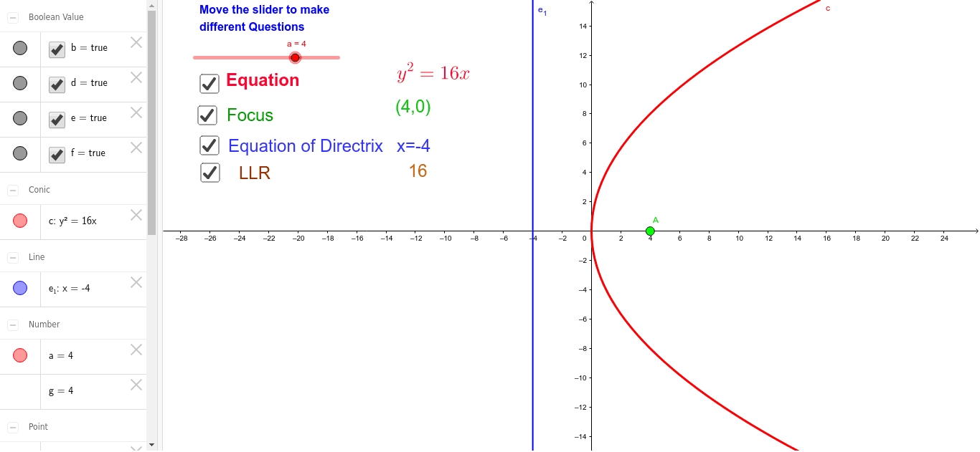Collapse the Conic section
Screen dimensions: 980x452
pos(13,190)
